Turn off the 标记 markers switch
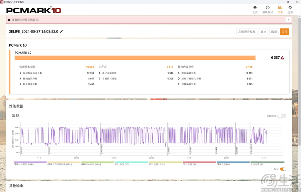This screenshot has height=192, width=301. pos(283,169)
